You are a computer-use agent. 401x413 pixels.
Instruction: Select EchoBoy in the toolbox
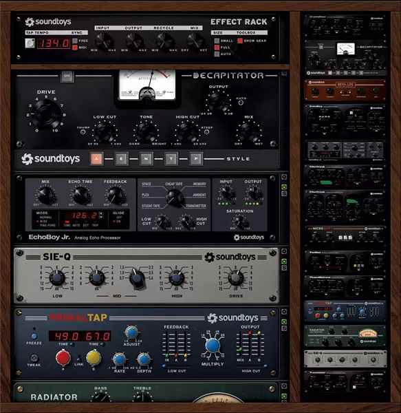click(x=345, y=120)
